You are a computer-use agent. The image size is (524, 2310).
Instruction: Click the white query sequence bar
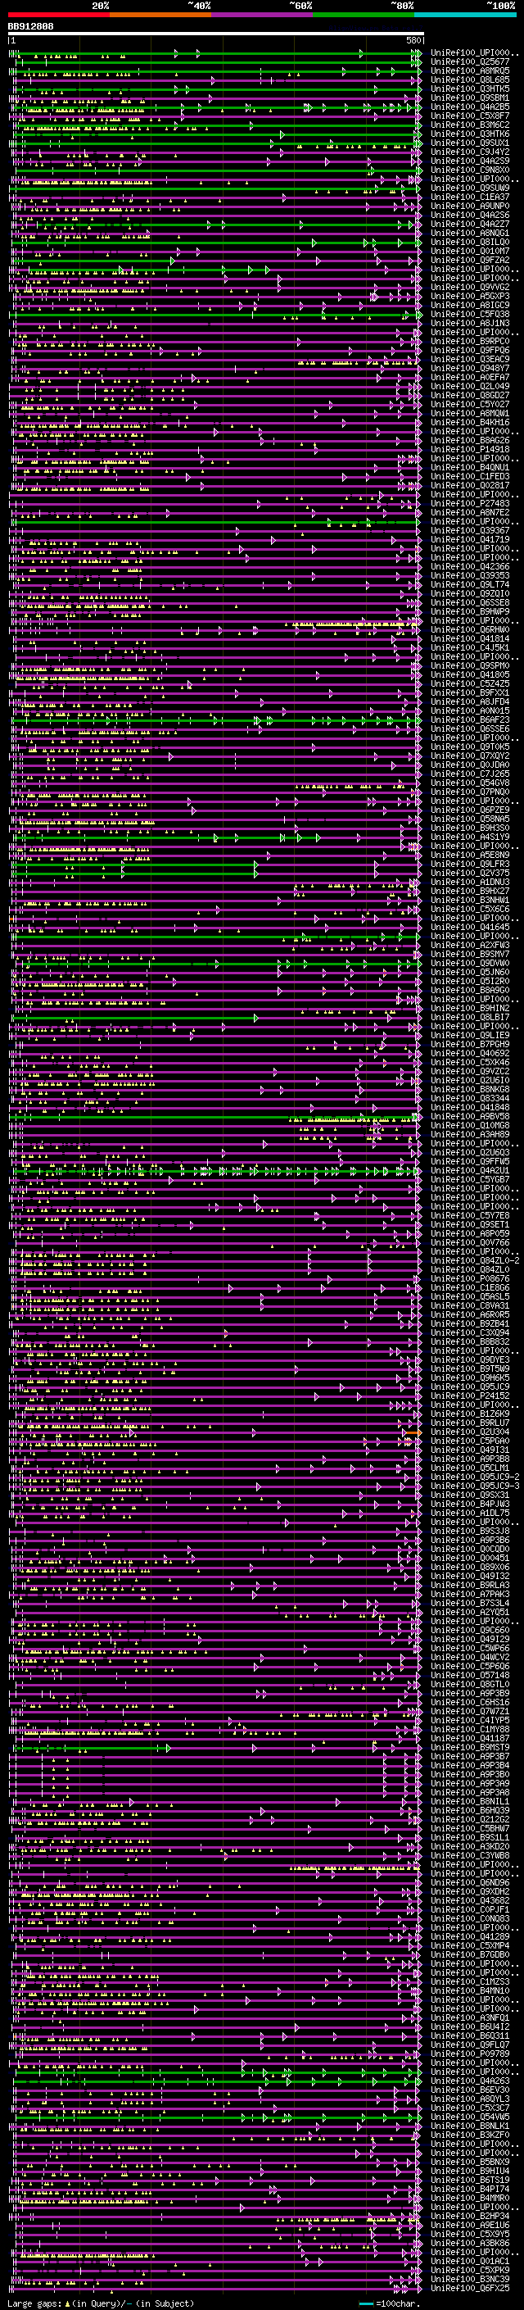pos(216,34)
